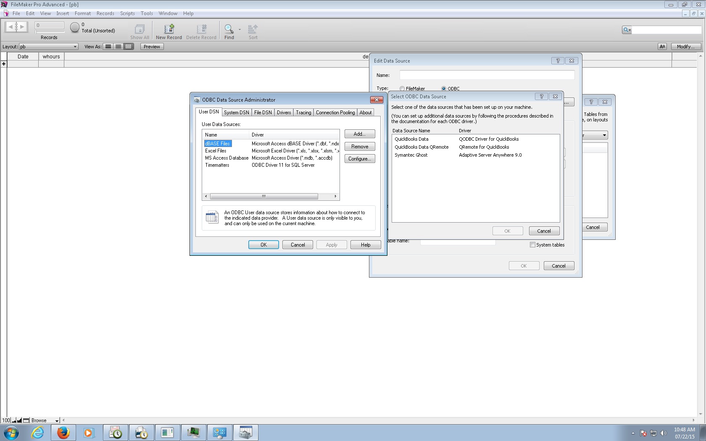Click the quick find search field
Image resolution: width=706 pixels, height=441 pixels.
(666, 30)
